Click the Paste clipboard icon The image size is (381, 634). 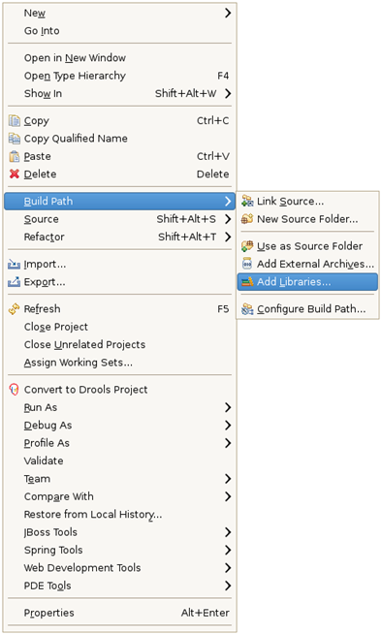click(x=15, y=156)
